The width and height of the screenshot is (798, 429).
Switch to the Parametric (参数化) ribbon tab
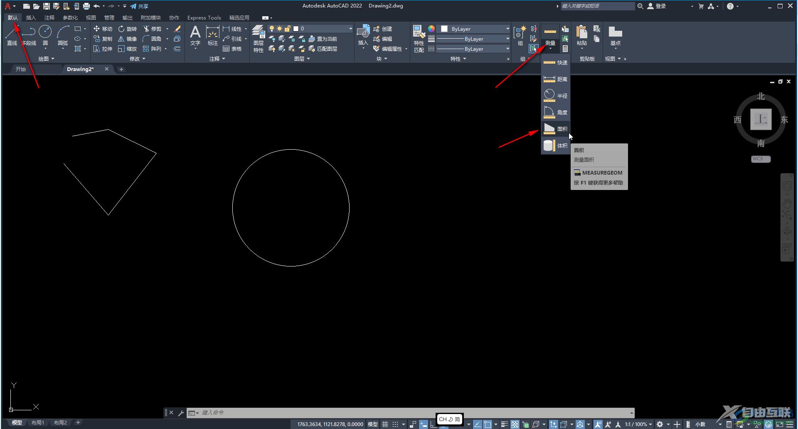point(70,17)
